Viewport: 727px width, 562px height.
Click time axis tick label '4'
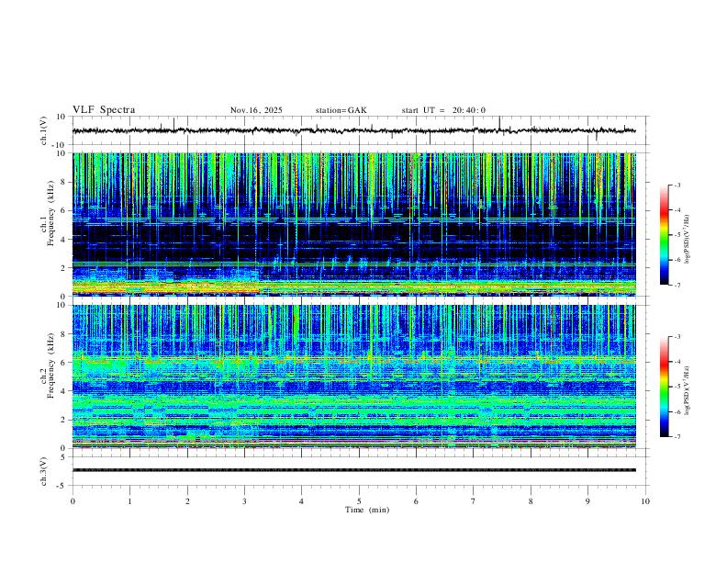pos(302,501)
